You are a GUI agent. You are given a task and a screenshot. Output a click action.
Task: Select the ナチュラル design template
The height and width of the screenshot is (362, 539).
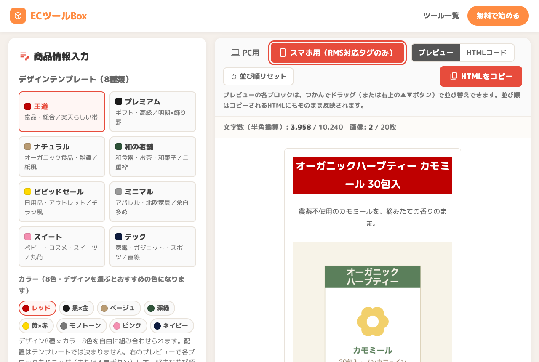click(x=62, y=157)
